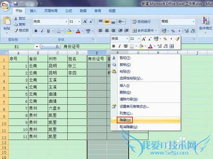Apply fill color in the mini toolbar

pos(141,46)
